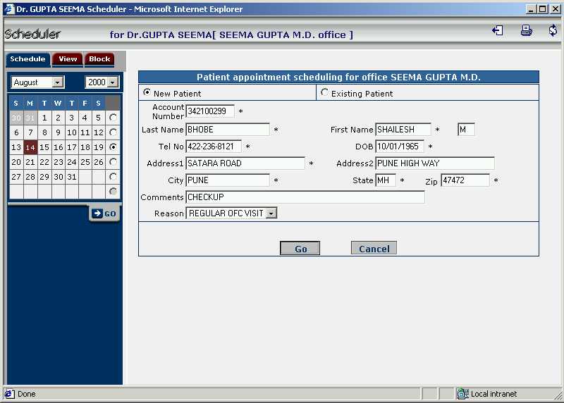
Task: Click the Local intranet zone icon
Action: (x=462, y=394)
